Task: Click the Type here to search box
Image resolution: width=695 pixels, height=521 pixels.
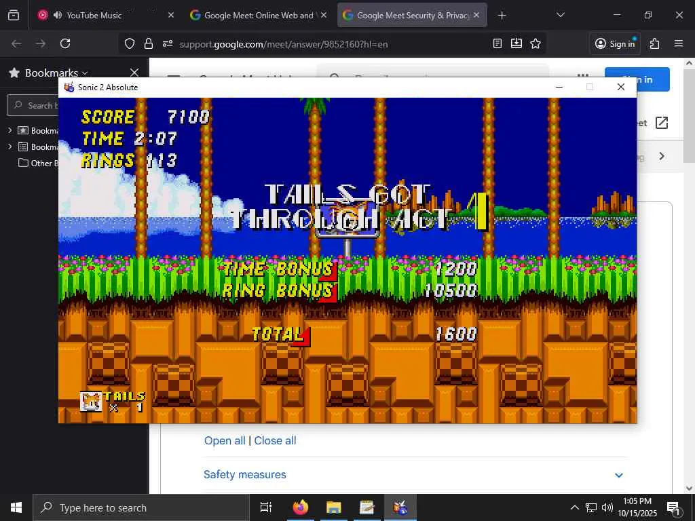Action: 141,507
